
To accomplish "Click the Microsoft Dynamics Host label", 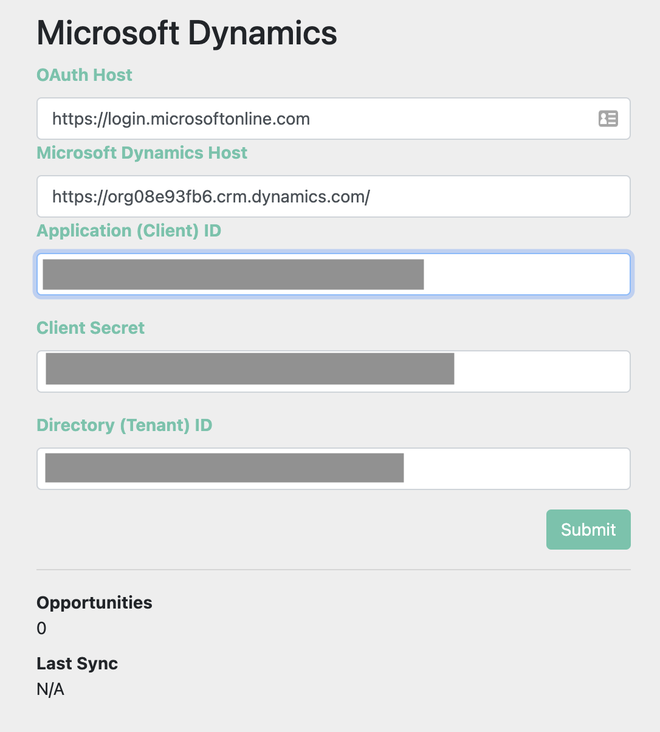I will tap(142, 153).
